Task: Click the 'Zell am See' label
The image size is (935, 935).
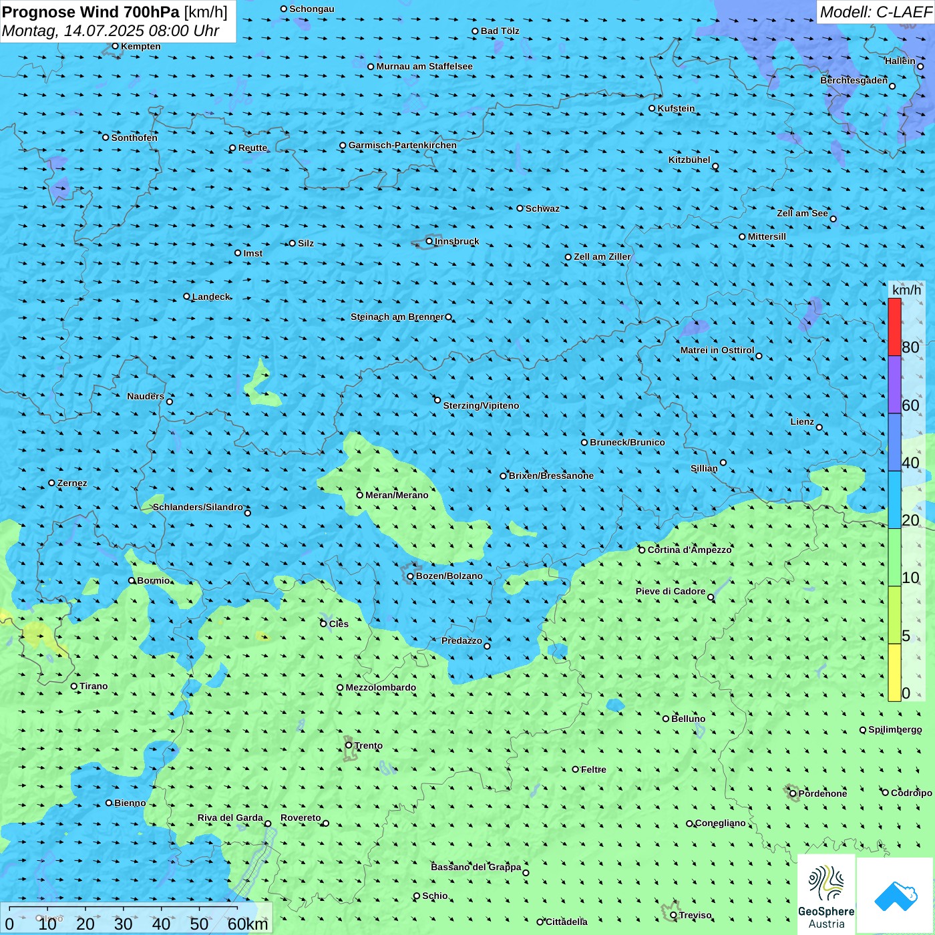Action: tap(802, 213)
